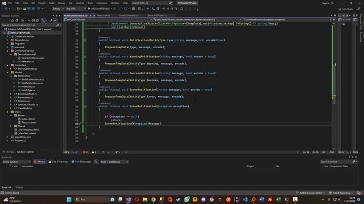Screen dimensions: 364x204
Task: Click Start Without Debugging outline play icon
Action: [115, 9]
